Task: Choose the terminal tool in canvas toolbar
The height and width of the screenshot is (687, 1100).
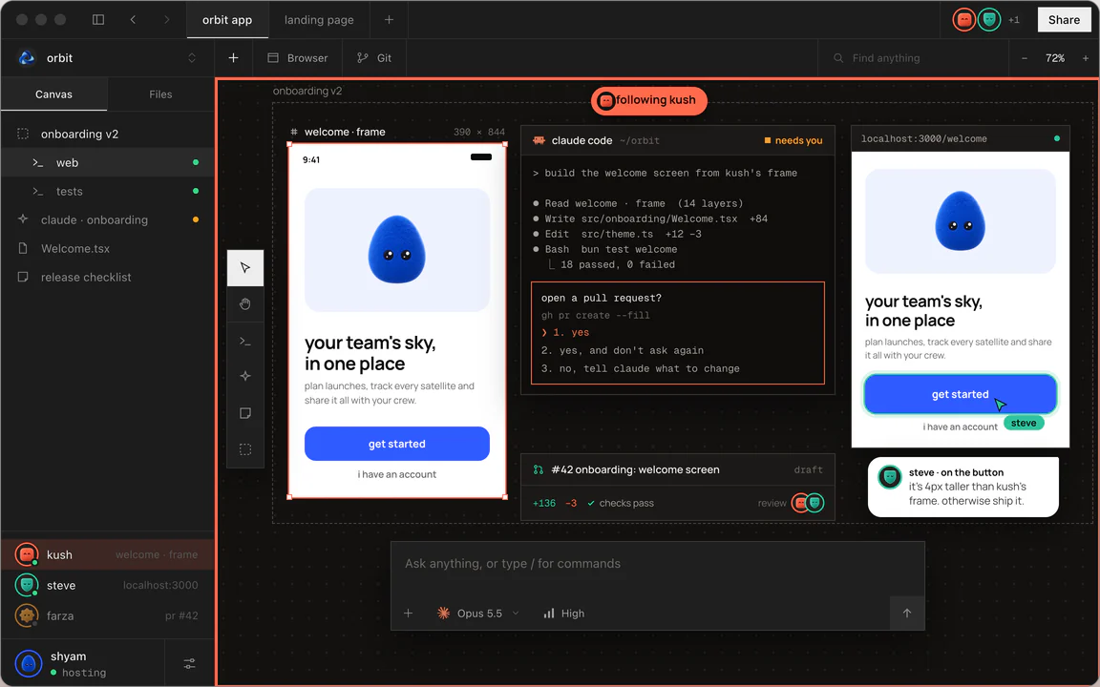Action: [244, 341]
